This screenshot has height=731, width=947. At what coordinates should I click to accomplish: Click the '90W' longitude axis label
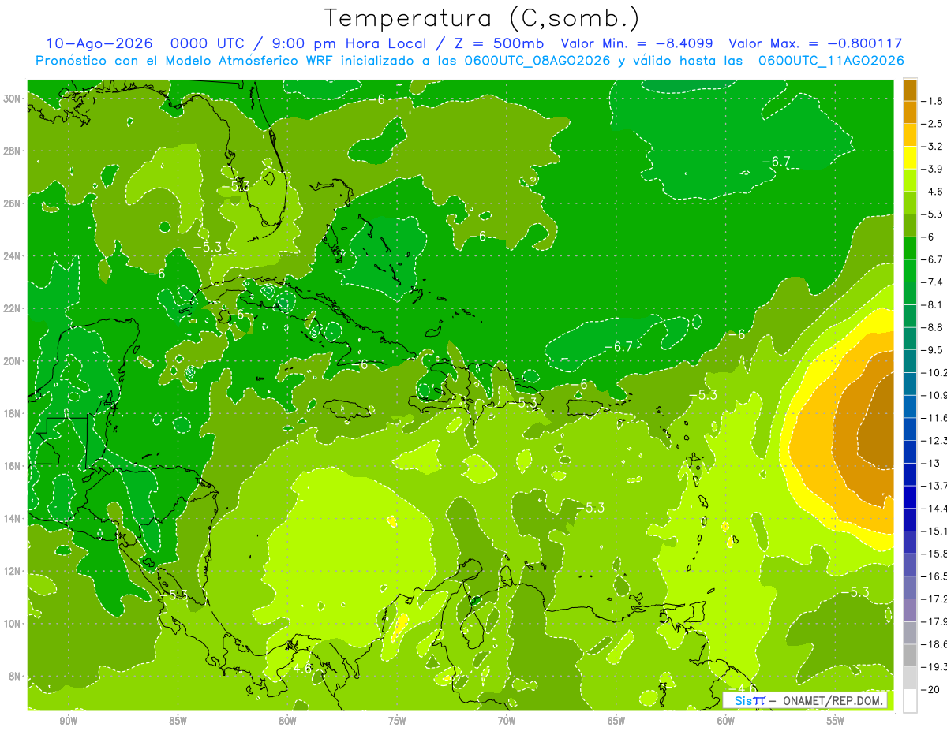(68, 721)
